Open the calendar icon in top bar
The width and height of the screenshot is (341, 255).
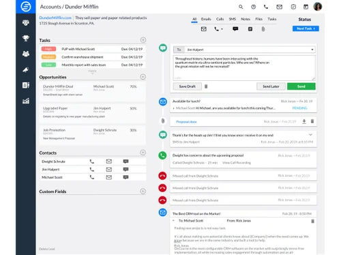pyautogui.click(x=306, y=7)
